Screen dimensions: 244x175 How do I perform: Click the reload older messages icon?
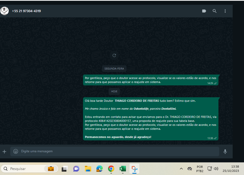point(114,56)
